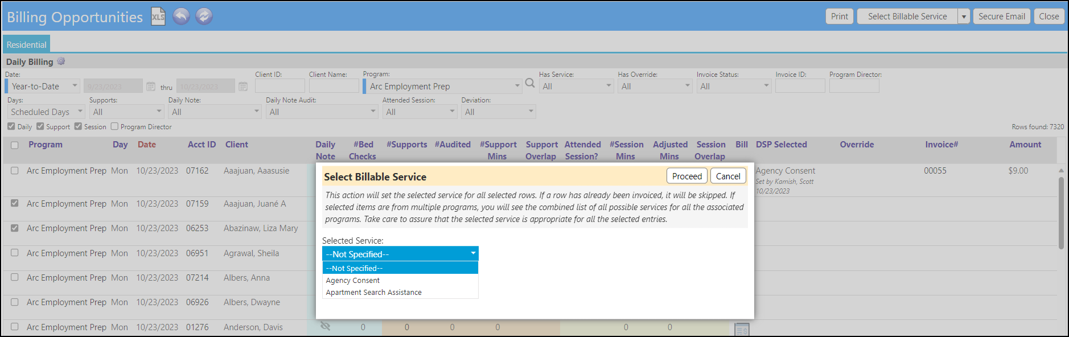Open the Scheduled Days dropdown

[46, 112]
